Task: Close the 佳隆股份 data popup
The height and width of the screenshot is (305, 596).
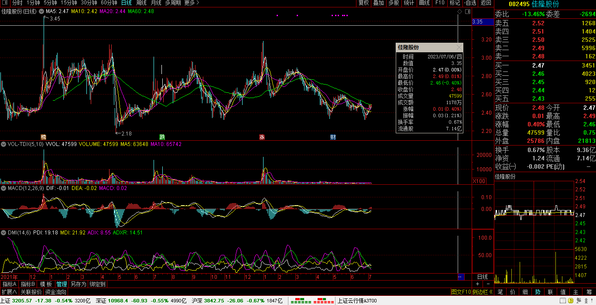Action: click(459, 47)
